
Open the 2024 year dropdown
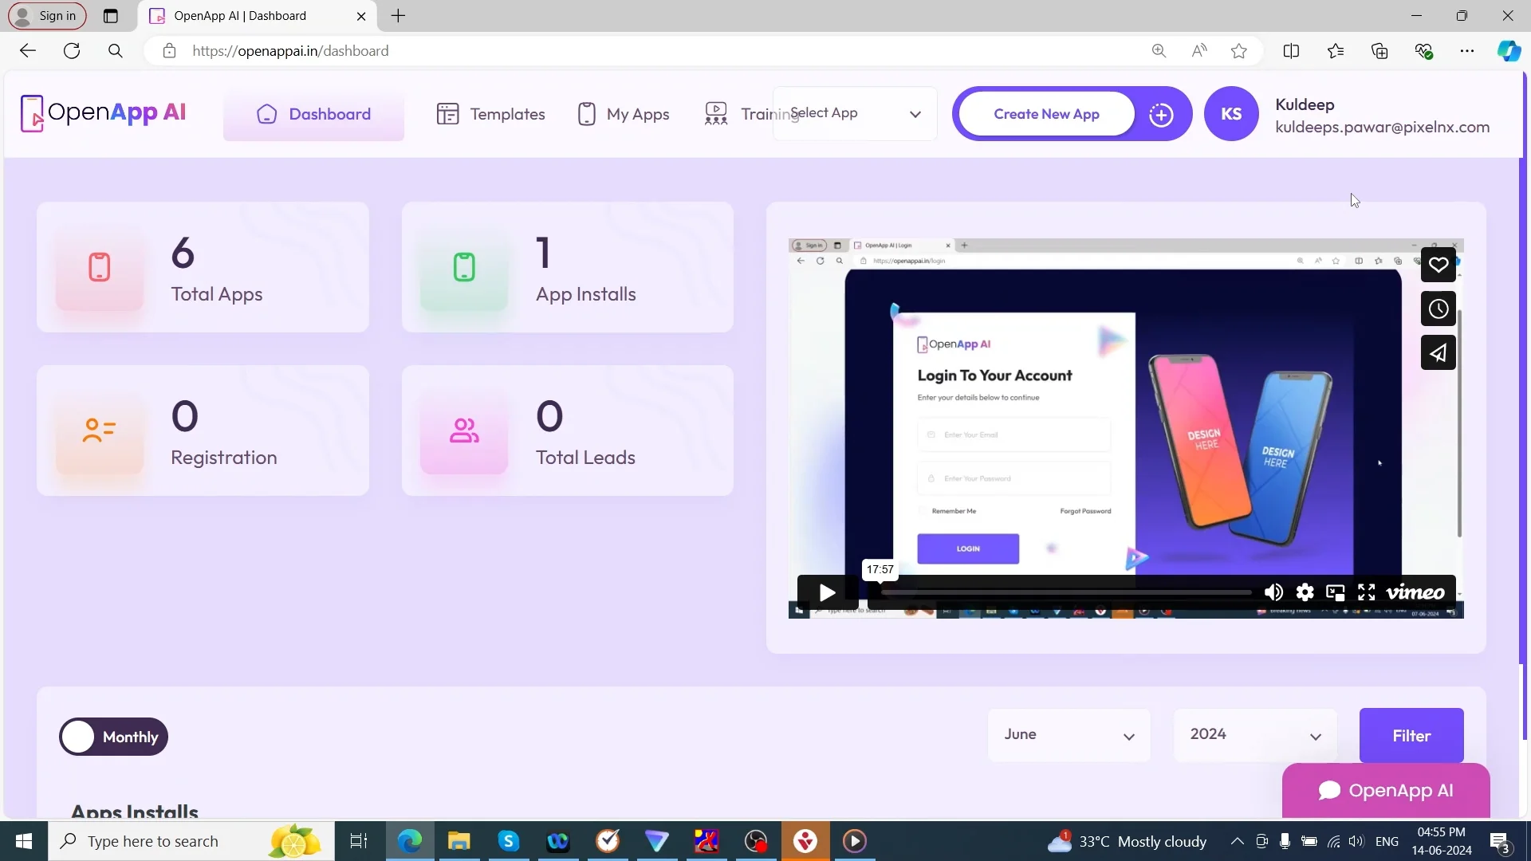coord(1255,735)
